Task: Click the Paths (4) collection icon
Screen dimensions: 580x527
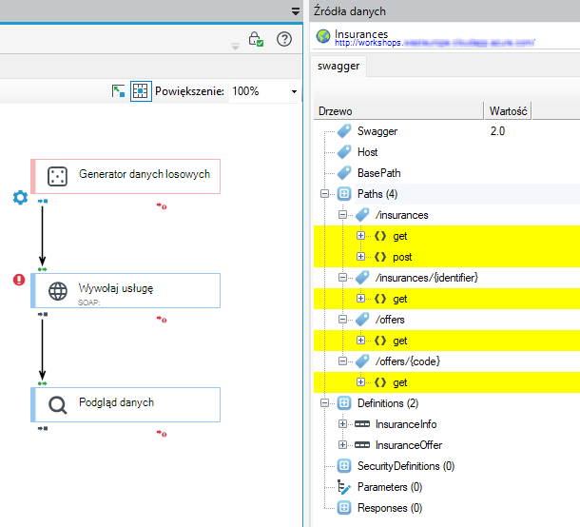Action: click(x=344, y=193)
